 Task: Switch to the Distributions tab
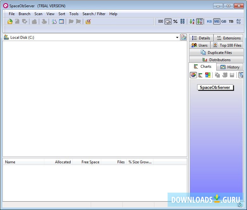[216, 60]
